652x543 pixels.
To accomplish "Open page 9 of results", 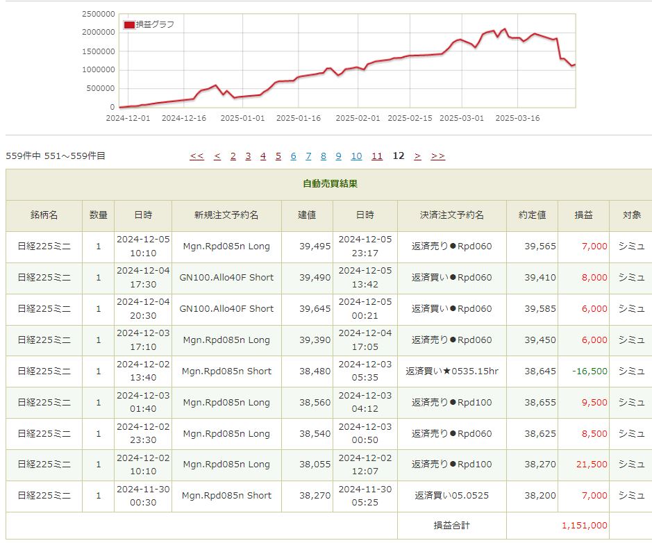I will [338, 156].
